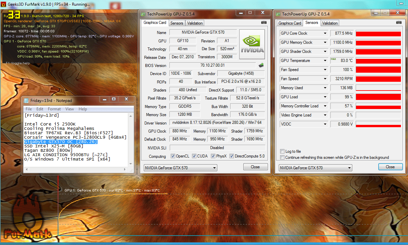This screenshot has height=245, width=408.
Task: Click the Intel Core i5 2500K line in Notepad
Action: tap(50, 124)
